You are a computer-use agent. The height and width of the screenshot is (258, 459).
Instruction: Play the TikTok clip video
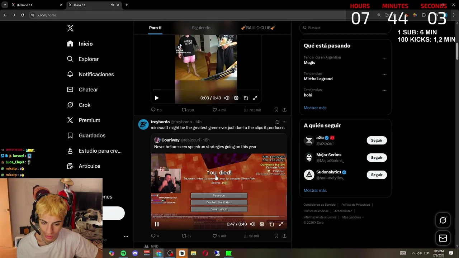pyautogui.click(x=157, y=98)
